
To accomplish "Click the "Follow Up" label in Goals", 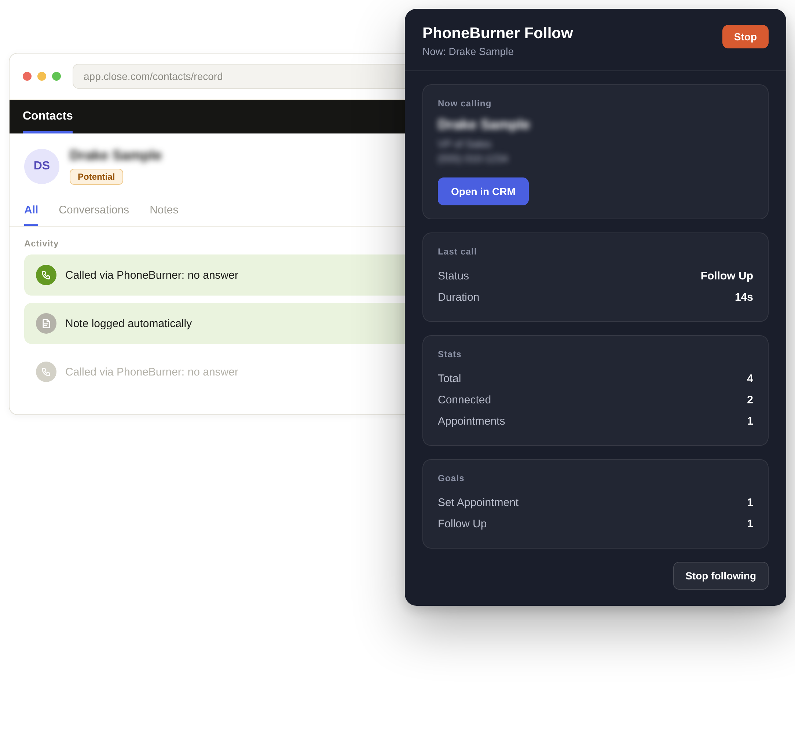I will [x=462, y=524].
